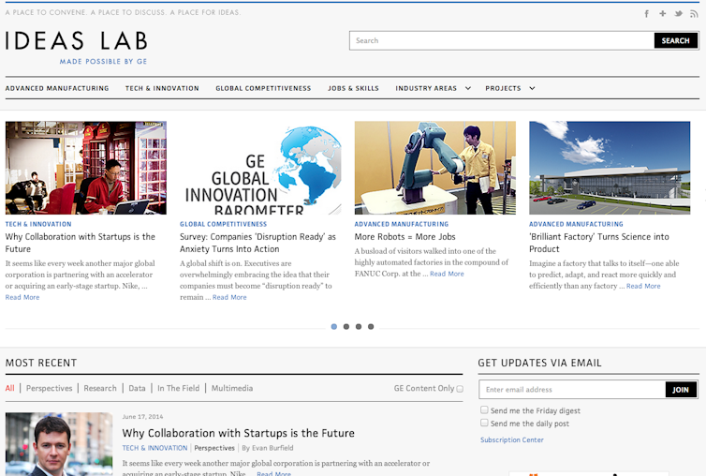
Task: Select the Projects menu label
Action: coord(503,88)
